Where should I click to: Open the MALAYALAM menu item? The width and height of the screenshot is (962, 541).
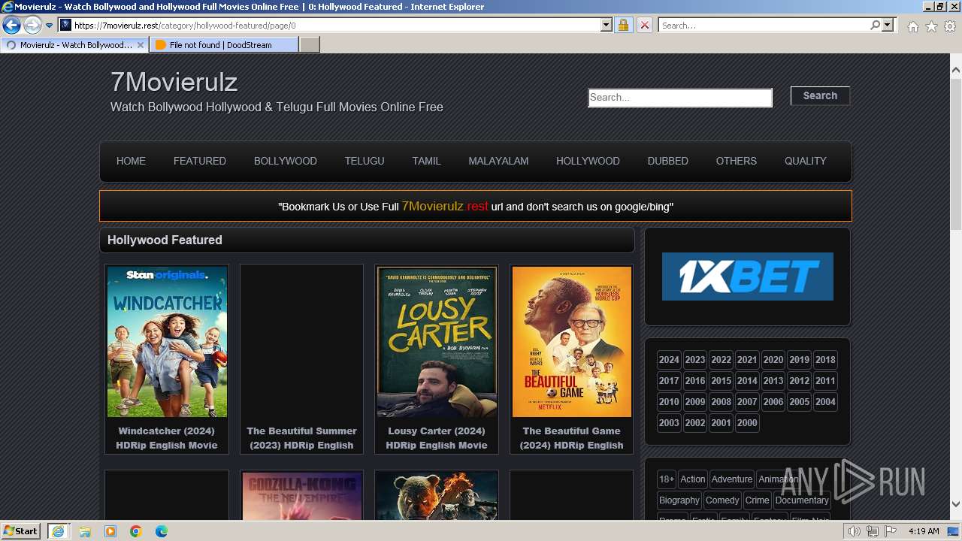(498, 161)
